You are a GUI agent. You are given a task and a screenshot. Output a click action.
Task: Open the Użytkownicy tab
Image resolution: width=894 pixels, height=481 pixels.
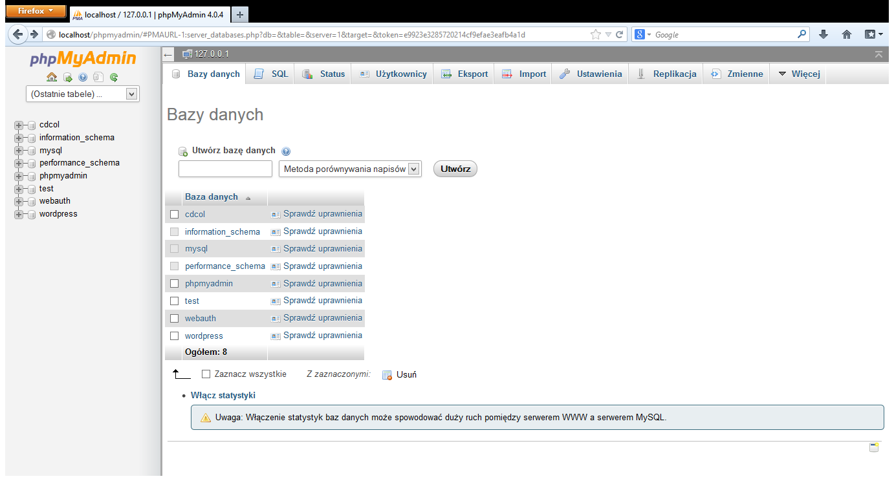click(392, 74)
